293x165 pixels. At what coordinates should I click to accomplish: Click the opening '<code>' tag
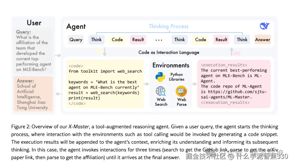(76, 66)
